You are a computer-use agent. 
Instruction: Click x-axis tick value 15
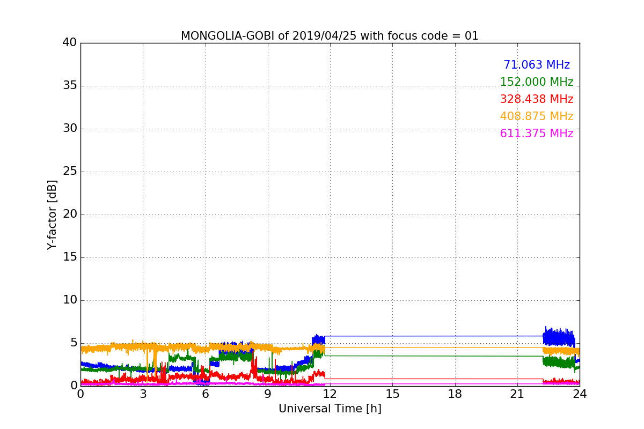pos(392,394)
